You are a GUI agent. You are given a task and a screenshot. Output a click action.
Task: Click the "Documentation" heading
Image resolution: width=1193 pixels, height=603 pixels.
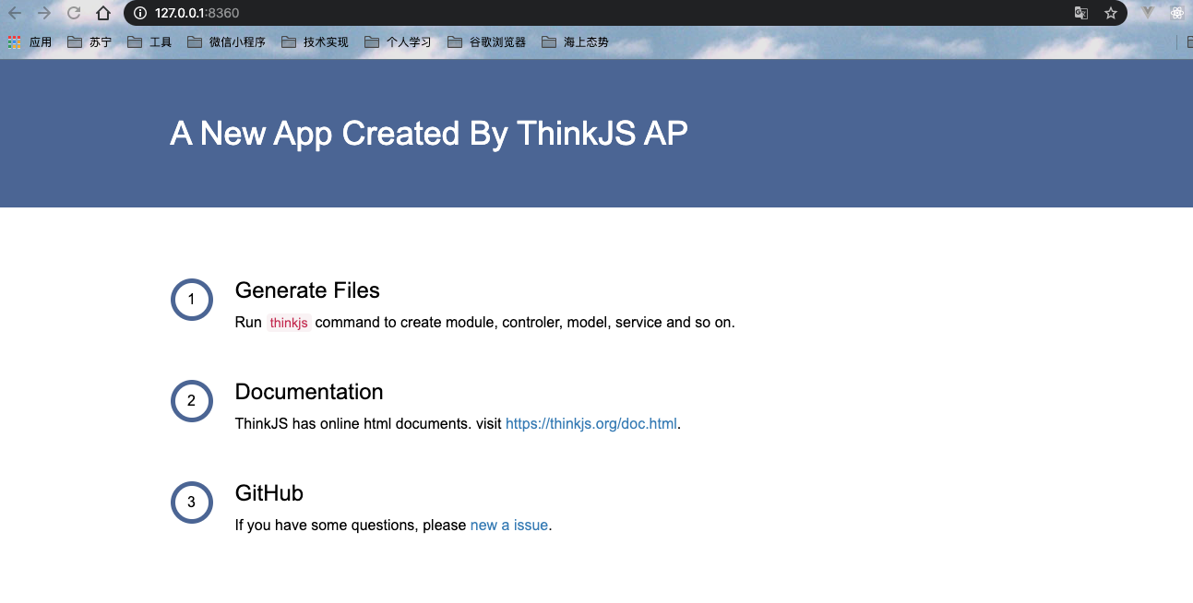click(309, 392)
